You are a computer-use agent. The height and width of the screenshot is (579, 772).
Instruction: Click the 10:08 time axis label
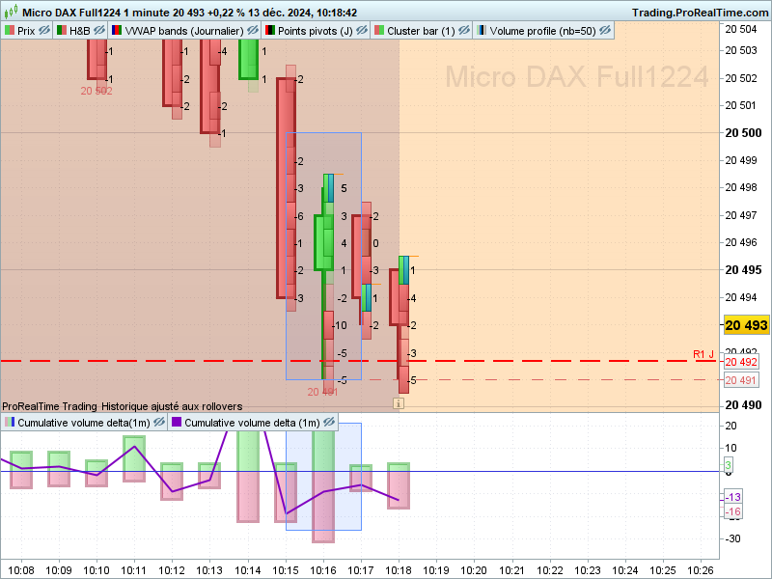pyautogui.click(x=21, y=570)
